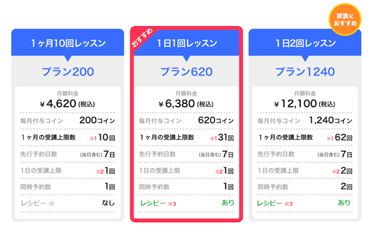Screen dimensions: 373x232
Task: Click the orange 家族におすすめ badge
Action: (x=345, y=19)
